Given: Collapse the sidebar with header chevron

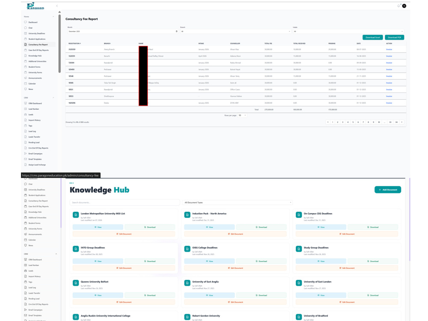Looking at the screenshot, I should tap(57, 6).
